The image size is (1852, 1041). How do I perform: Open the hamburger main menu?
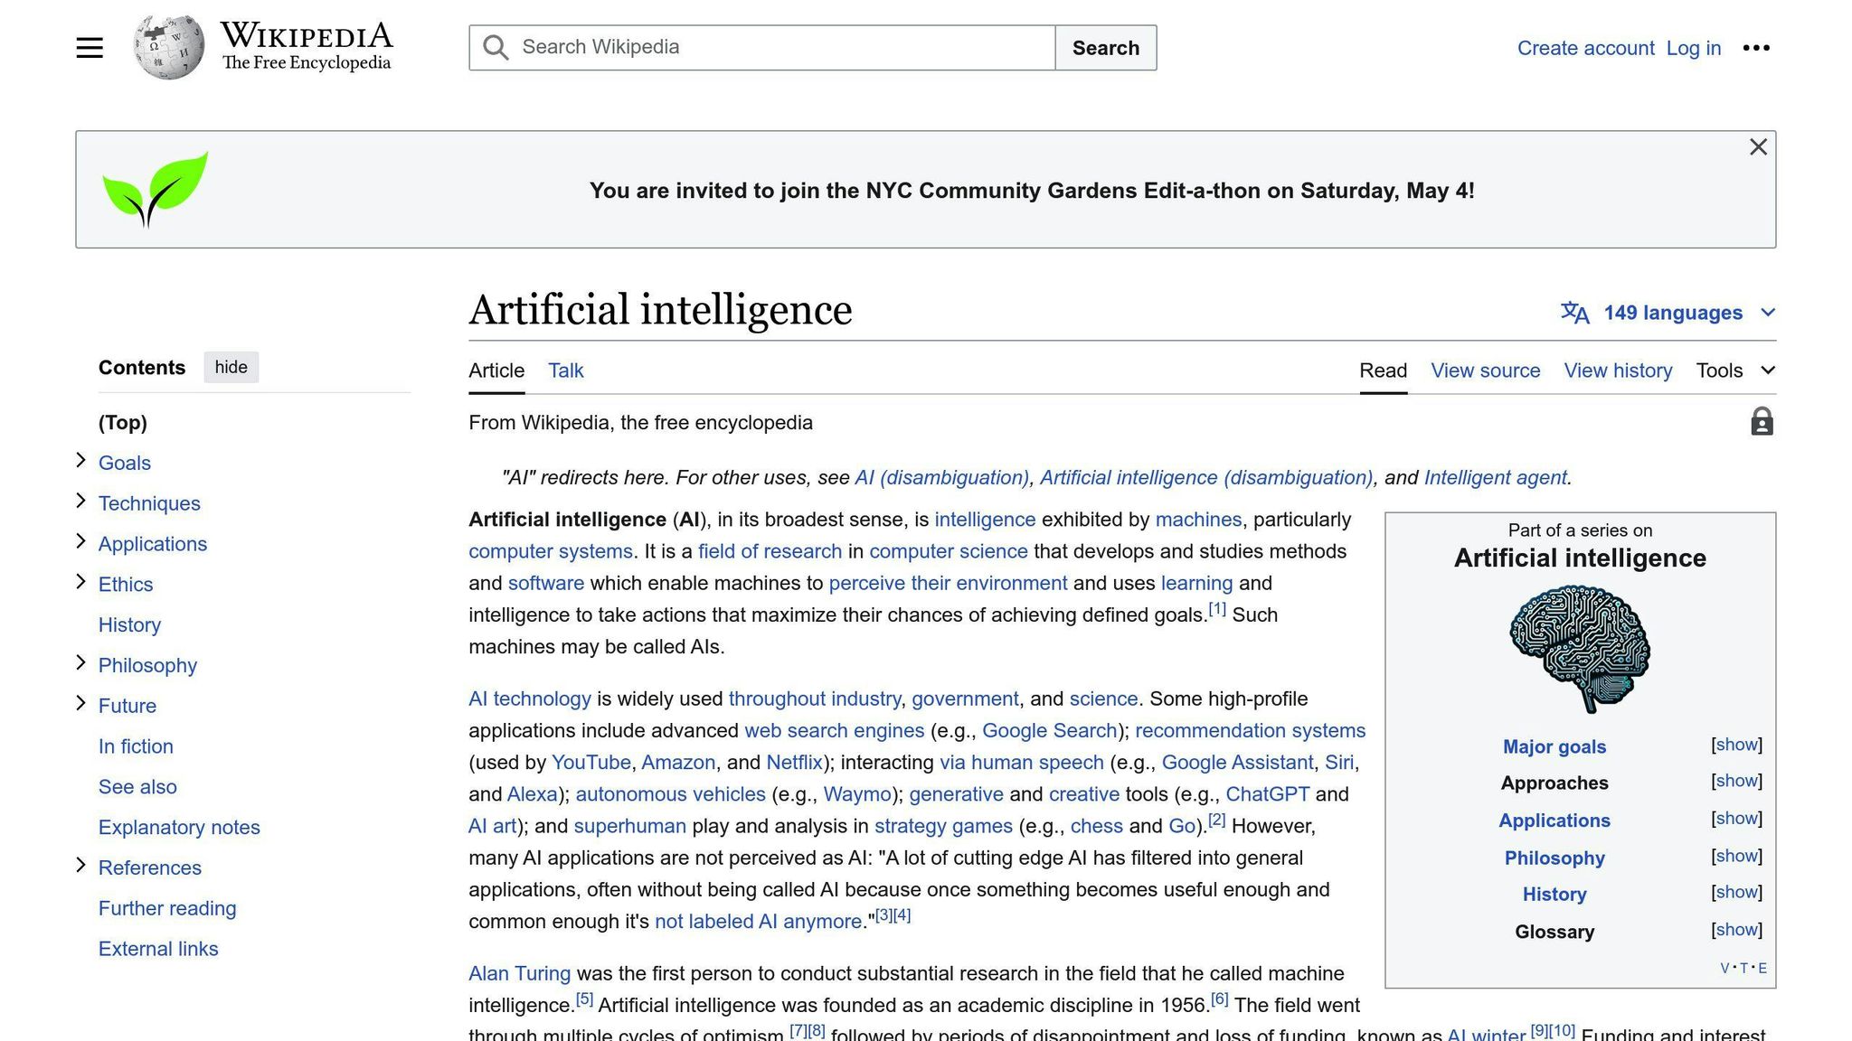pyautogui.click(x=90, y=48)
